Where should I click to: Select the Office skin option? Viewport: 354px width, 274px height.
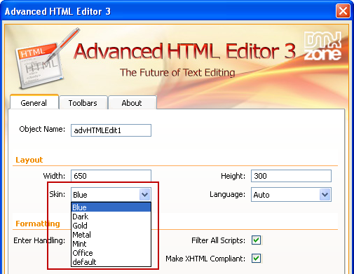111,253
